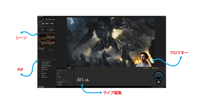Image resolution: width=205 pixels, height=109 pixels.
Task: Open the quality preset dropdown
Action: pyautogui.click(x=61, y=75)
